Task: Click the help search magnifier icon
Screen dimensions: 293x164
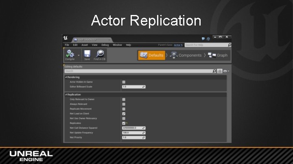Action: [230, 45]
